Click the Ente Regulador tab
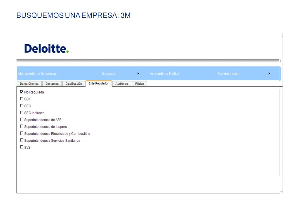 99,83
